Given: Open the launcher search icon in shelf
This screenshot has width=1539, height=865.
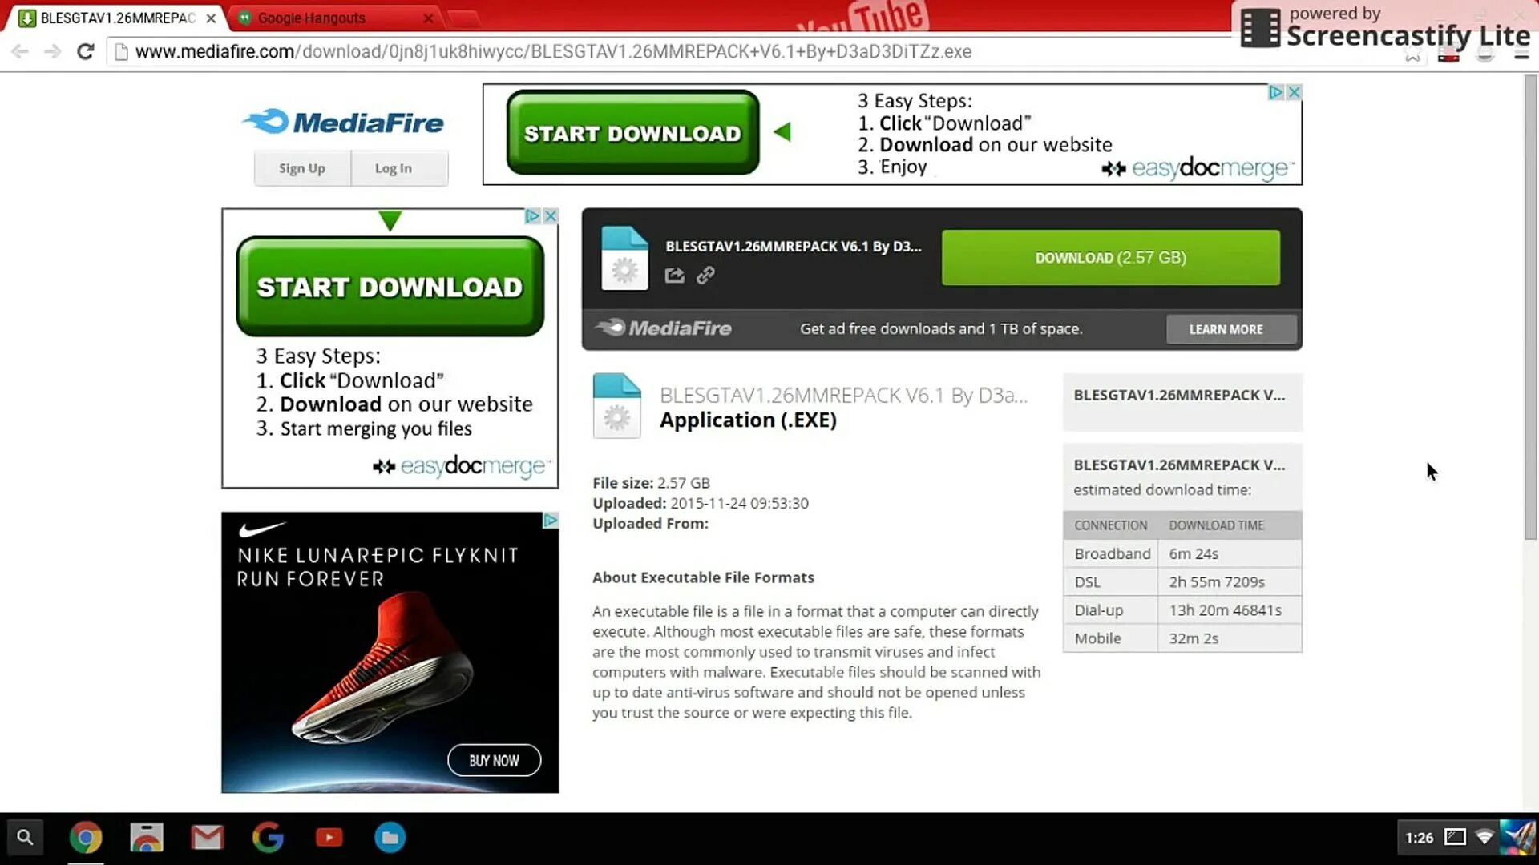Looking at the screenshot, I should 25,838.
